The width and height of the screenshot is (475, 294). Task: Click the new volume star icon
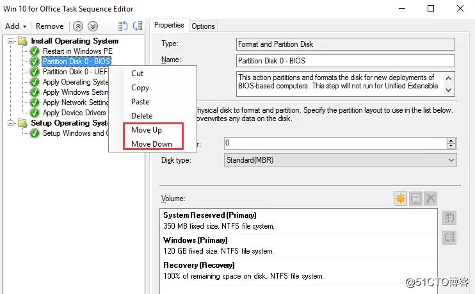401,199
